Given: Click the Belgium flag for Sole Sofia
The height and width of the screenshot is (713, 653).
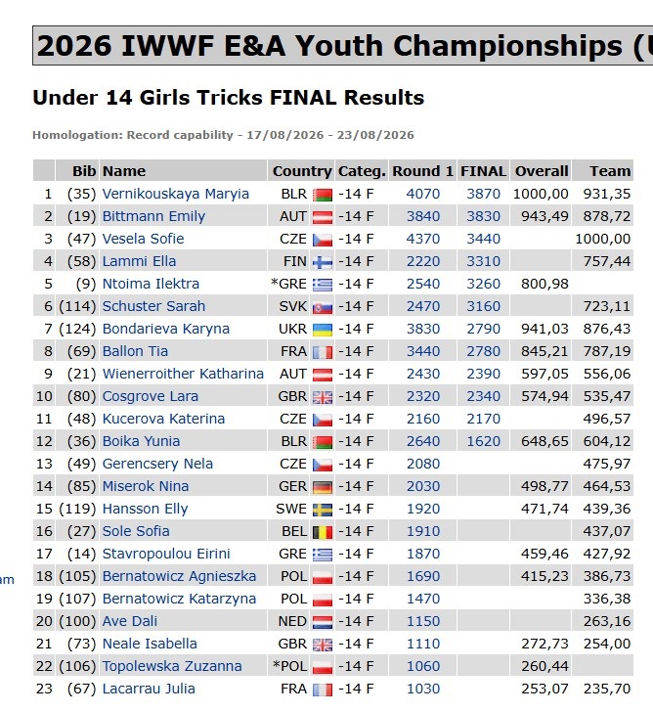Looking at the screenshot, I should [323, 532].
